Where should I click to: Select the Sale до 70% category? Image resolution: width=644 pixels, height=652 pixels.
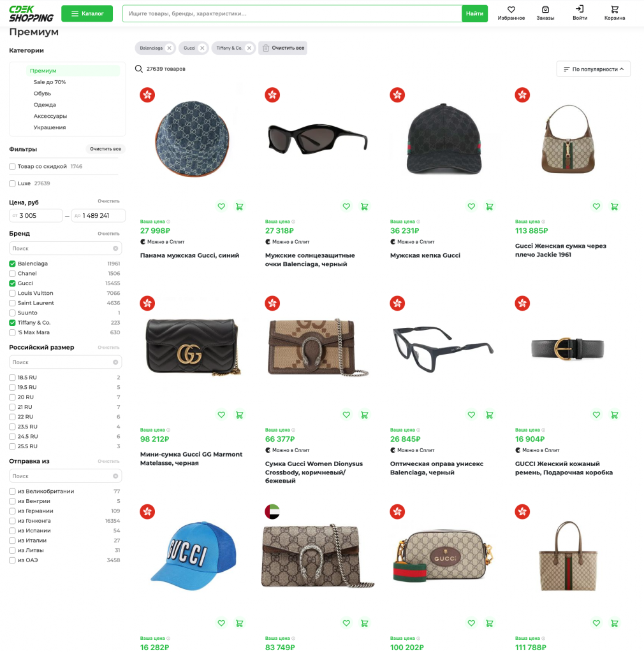(50, 82)
